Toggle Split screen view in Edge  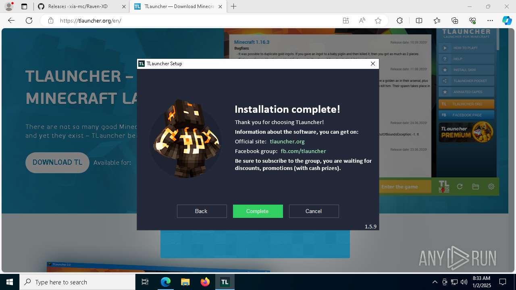coord(419,21)
